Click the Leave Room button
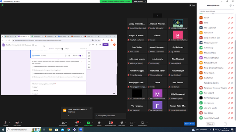Image resolution: width=236 pixels, height=132 pixels. tap(189, 124)
